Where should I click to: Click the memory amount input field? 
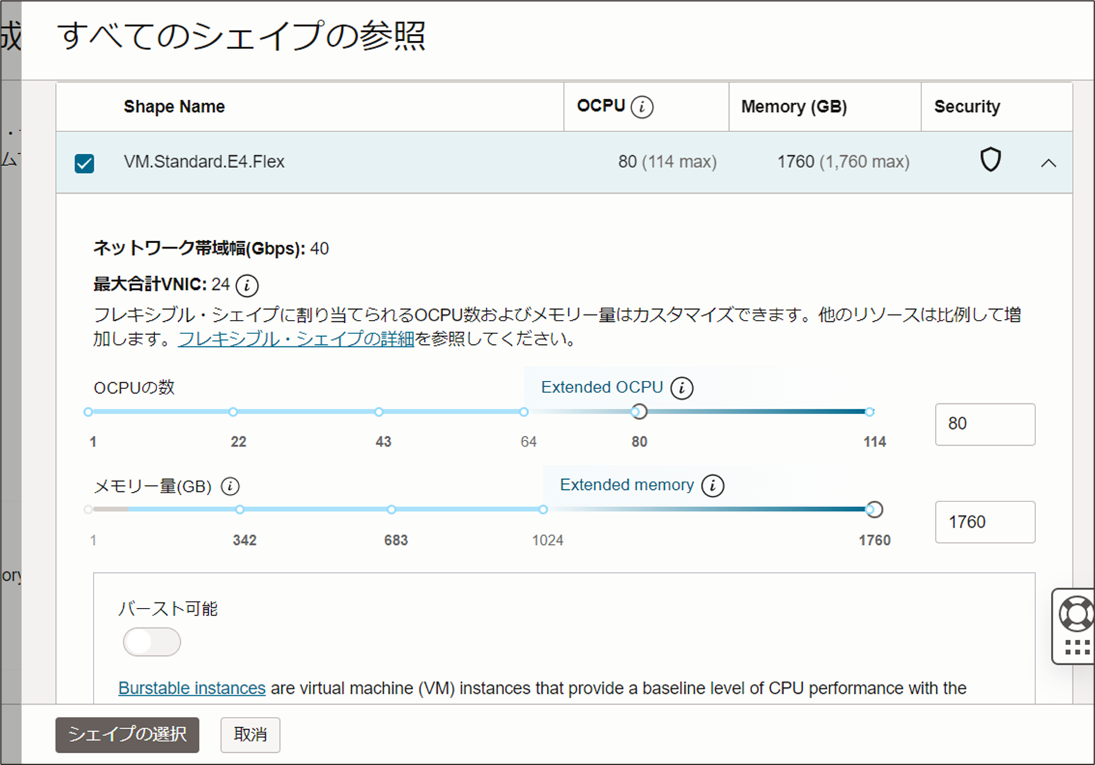(985, 522)
